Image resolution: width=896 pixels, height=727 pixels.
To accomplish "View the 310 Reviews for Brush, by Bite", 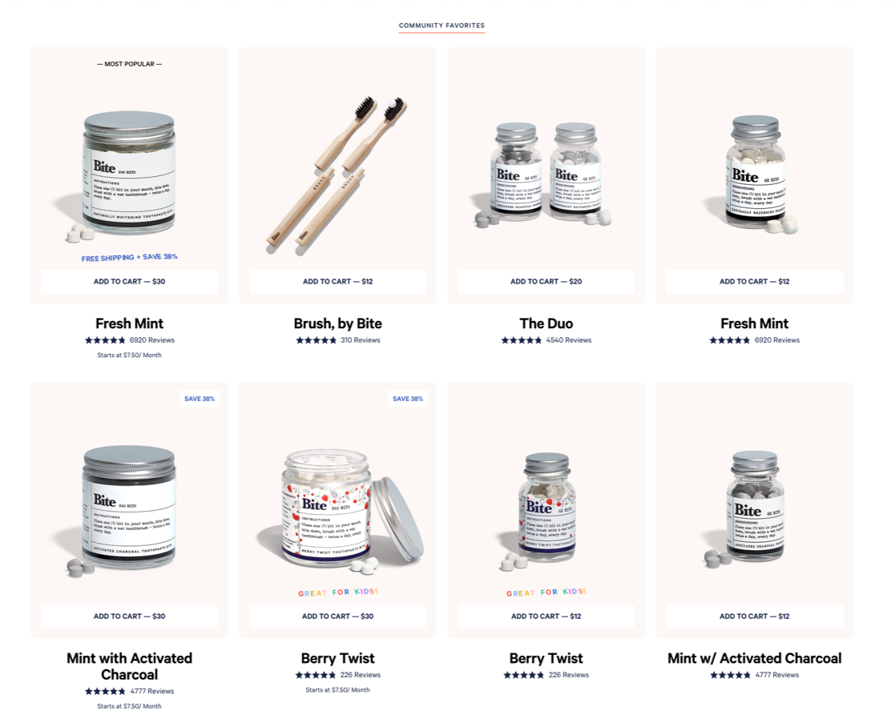I will 361,340.
